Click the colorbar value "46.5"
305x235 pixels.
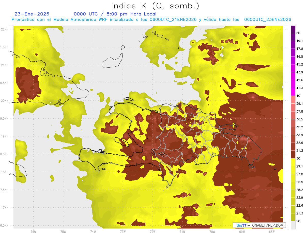(300, 57)
